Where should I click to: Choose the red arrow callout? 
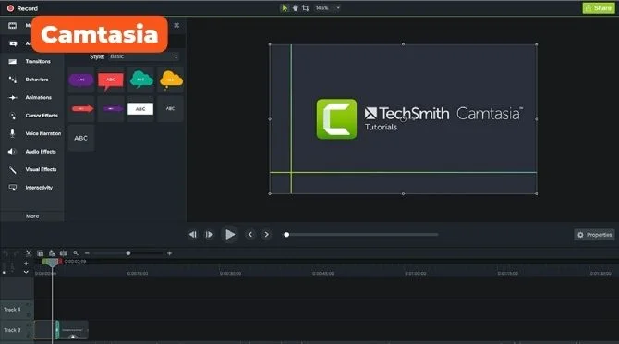point(82,108)
